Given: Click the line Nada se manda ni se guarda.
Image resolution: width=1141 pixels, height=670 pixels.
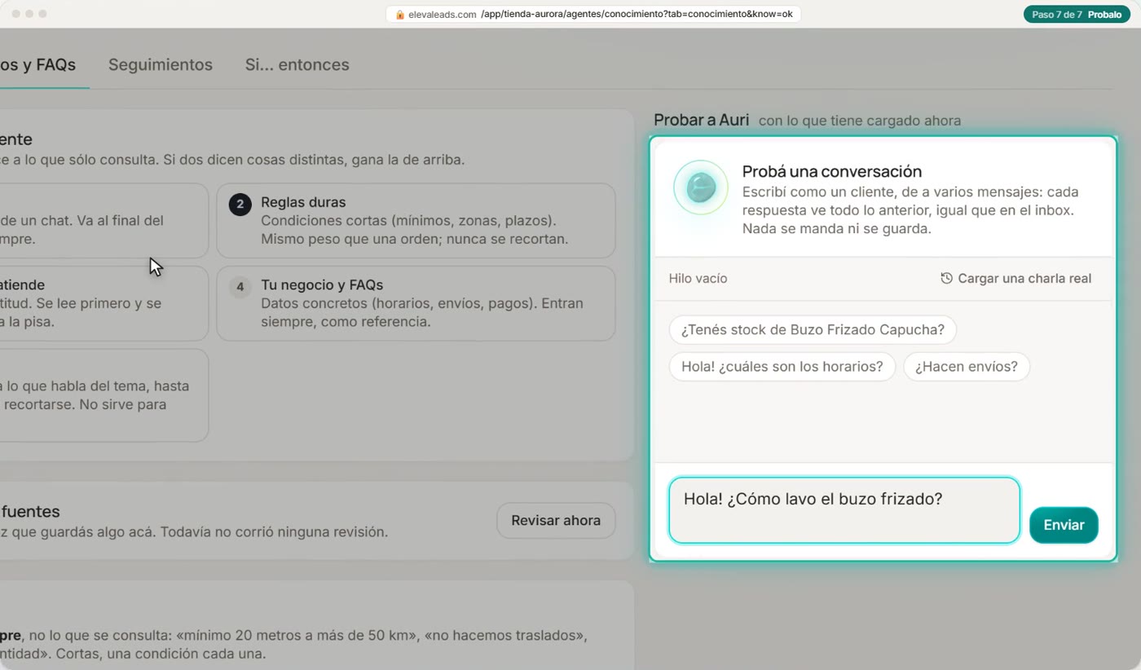Looking at the screenshot, I should pos(836,229).
